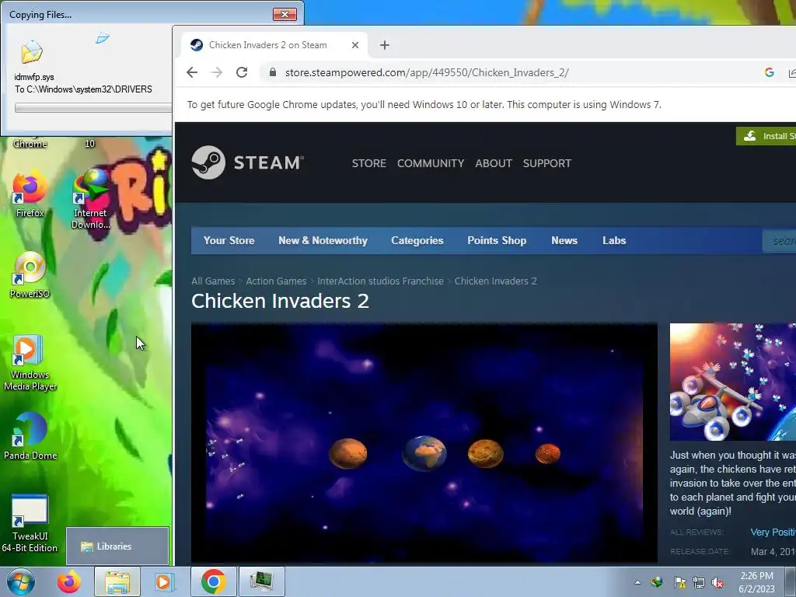This screenshot has height=597, width=796.
Task: Click the muted volume tray icon
Action: click(717, 583)
